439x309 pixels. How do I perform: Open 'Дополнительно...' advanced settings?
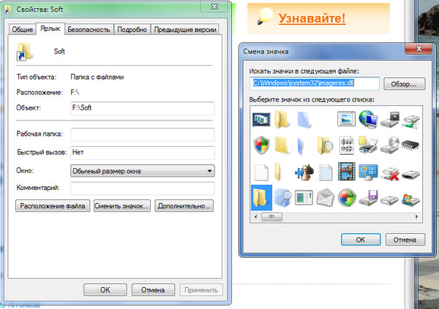[x=184, y=206]
